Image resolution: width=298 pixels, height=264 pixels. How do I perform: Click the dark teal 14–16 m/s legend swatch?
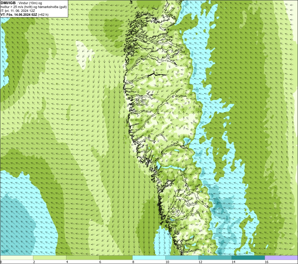248,257
